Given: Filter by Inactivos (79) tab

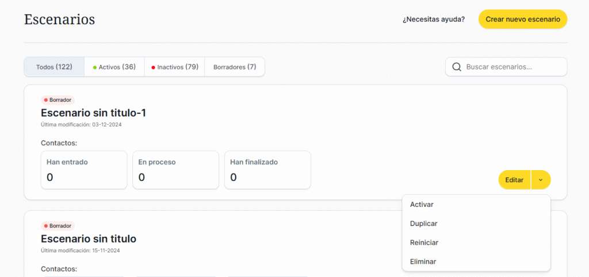Looking at the screenshot, I should (x=174, y=67).
